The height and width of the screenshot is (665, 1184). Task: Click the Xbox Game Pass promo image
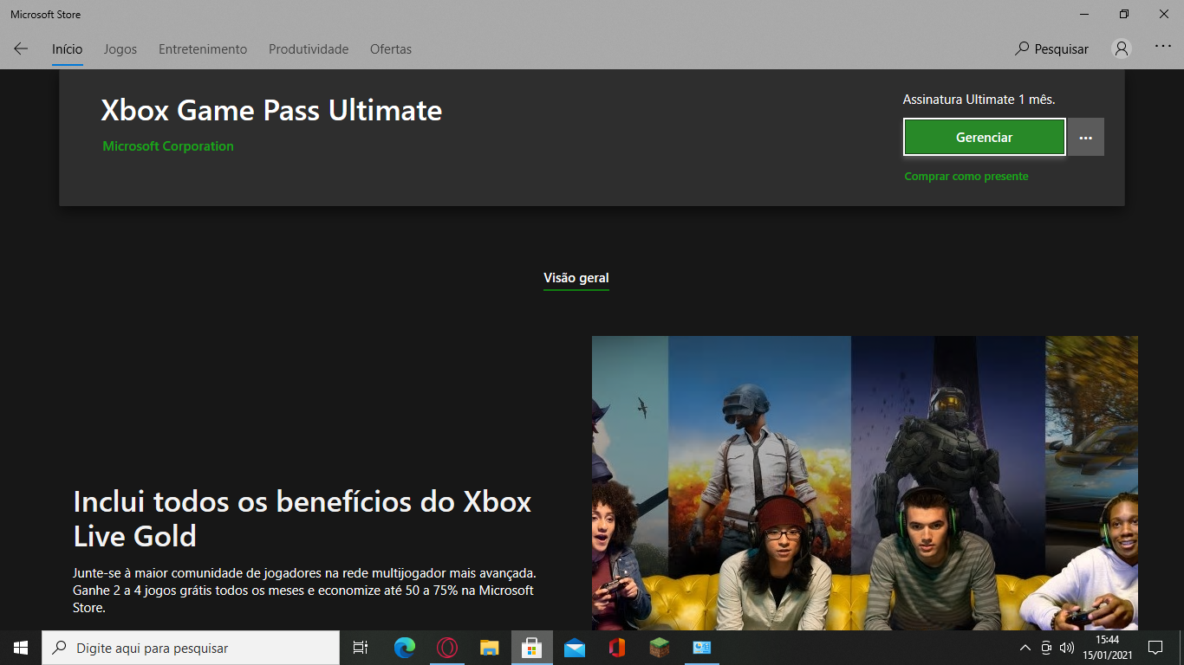tap(865, 483)
